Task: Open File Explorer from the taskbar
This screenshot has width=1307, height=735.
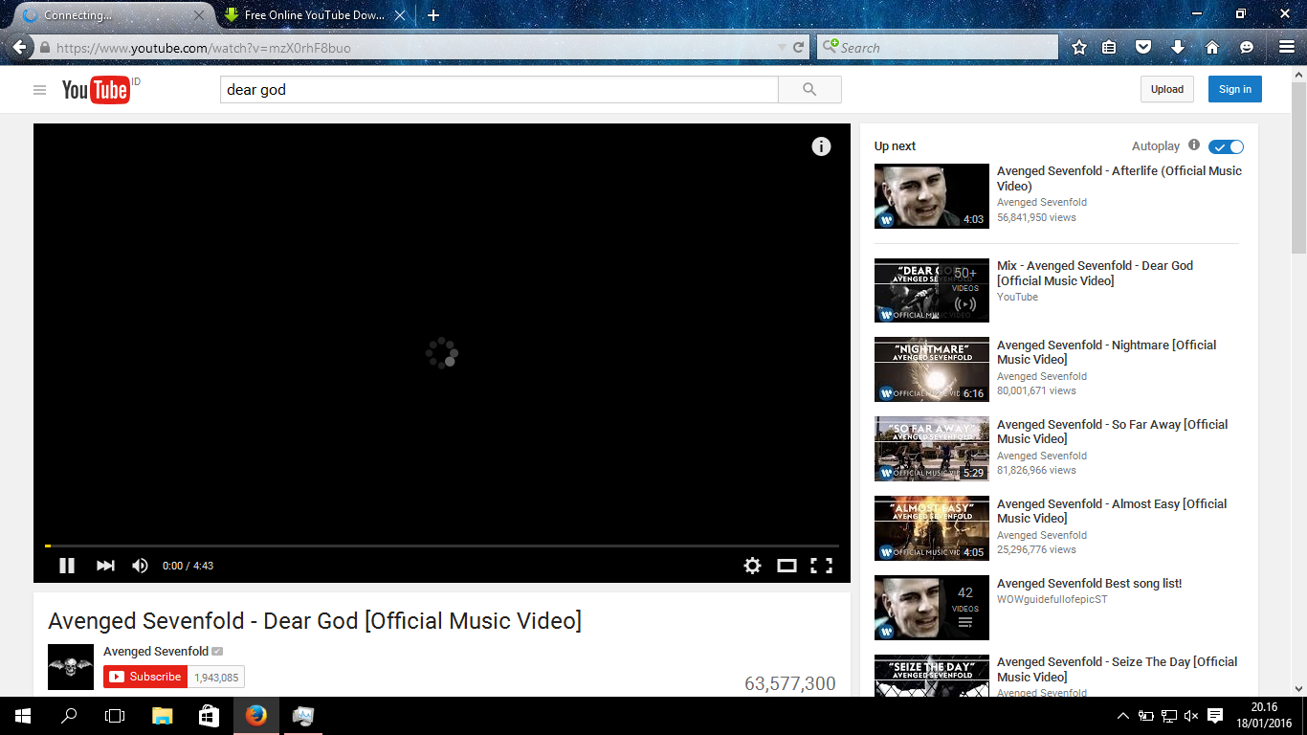Action: pyautogui.click(x=163, y=715)
